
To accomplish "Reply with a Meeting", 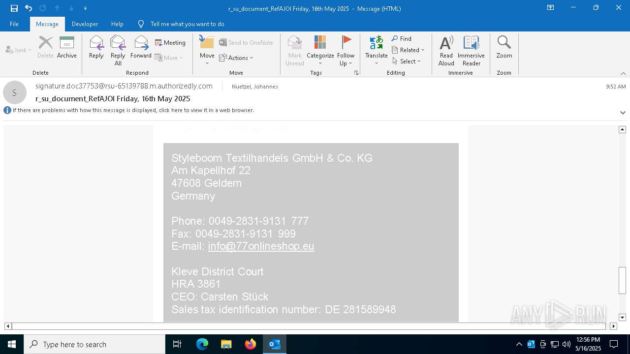I will [170, 43].
